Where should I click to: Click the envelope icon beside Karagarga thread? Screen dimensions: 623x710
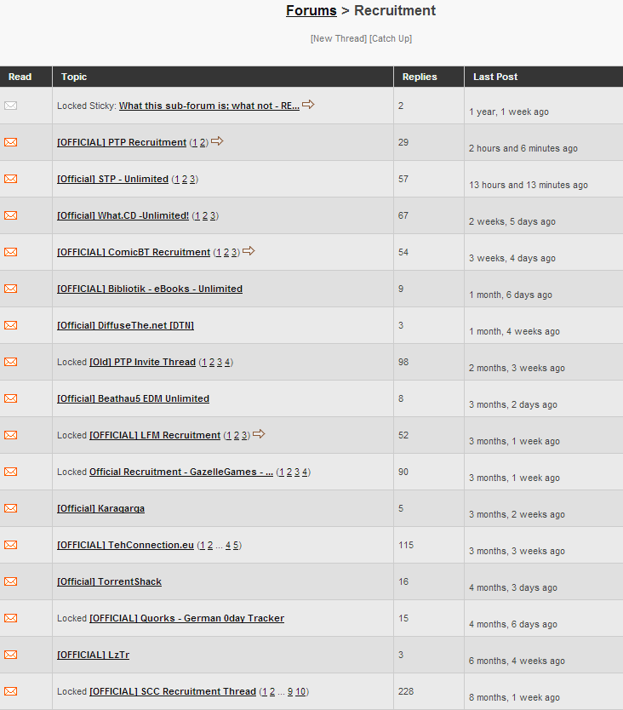[11, 508]
